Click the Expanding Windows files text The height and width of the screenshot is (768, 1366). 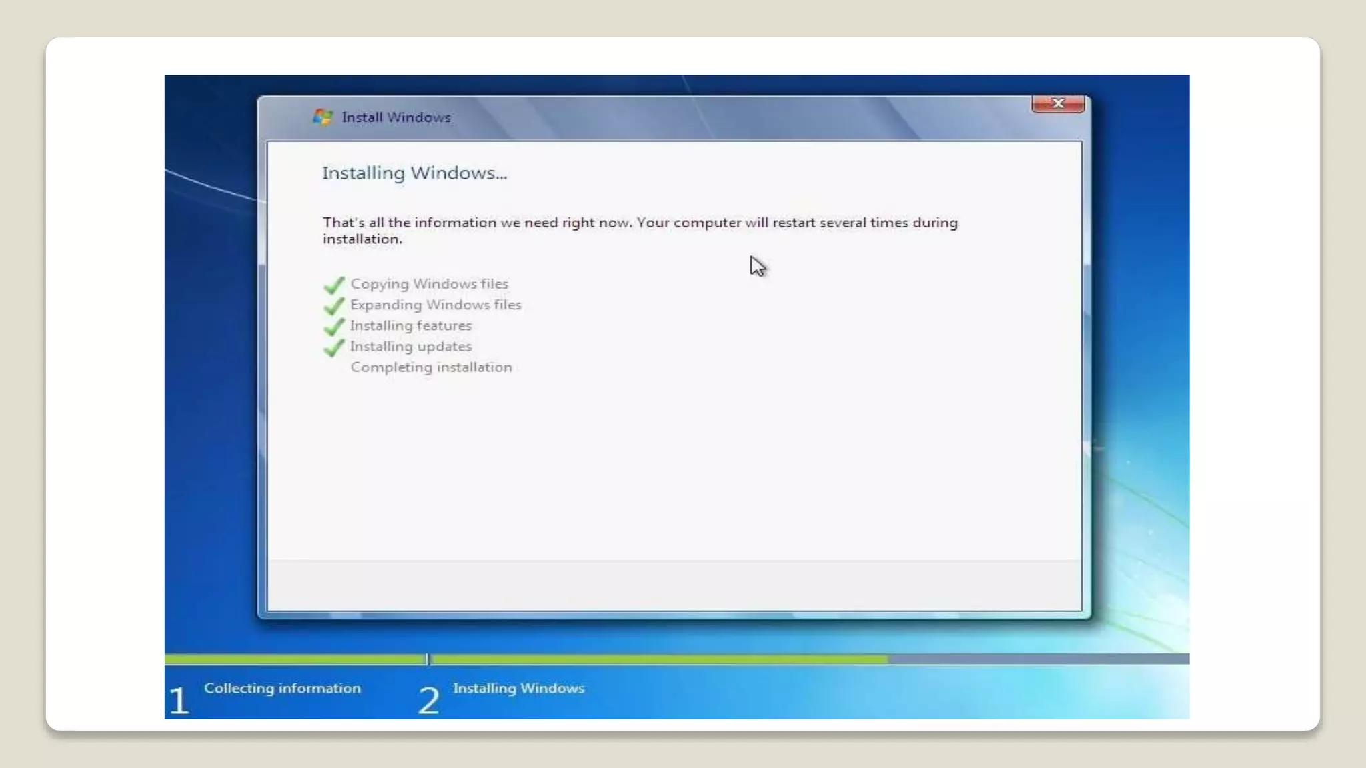pos(436,305)
